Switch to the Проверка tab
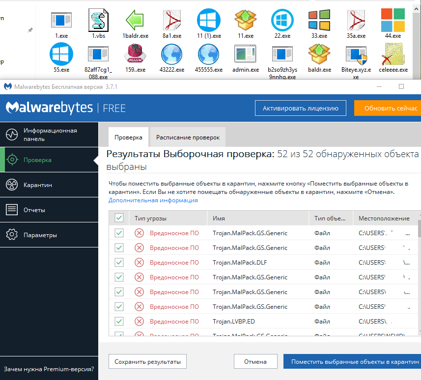Screen dimensions: 421x380 128,137
